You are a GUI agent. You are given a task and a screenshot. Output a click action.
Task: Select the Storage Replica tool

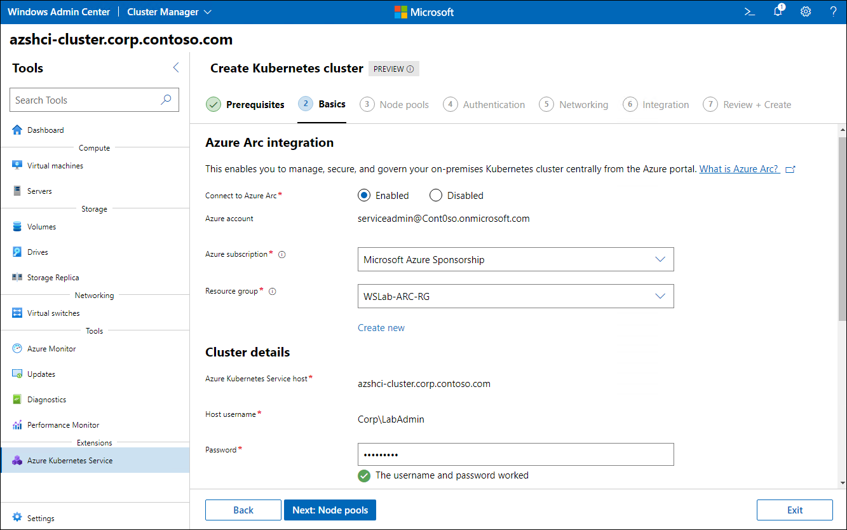(53, 277)
